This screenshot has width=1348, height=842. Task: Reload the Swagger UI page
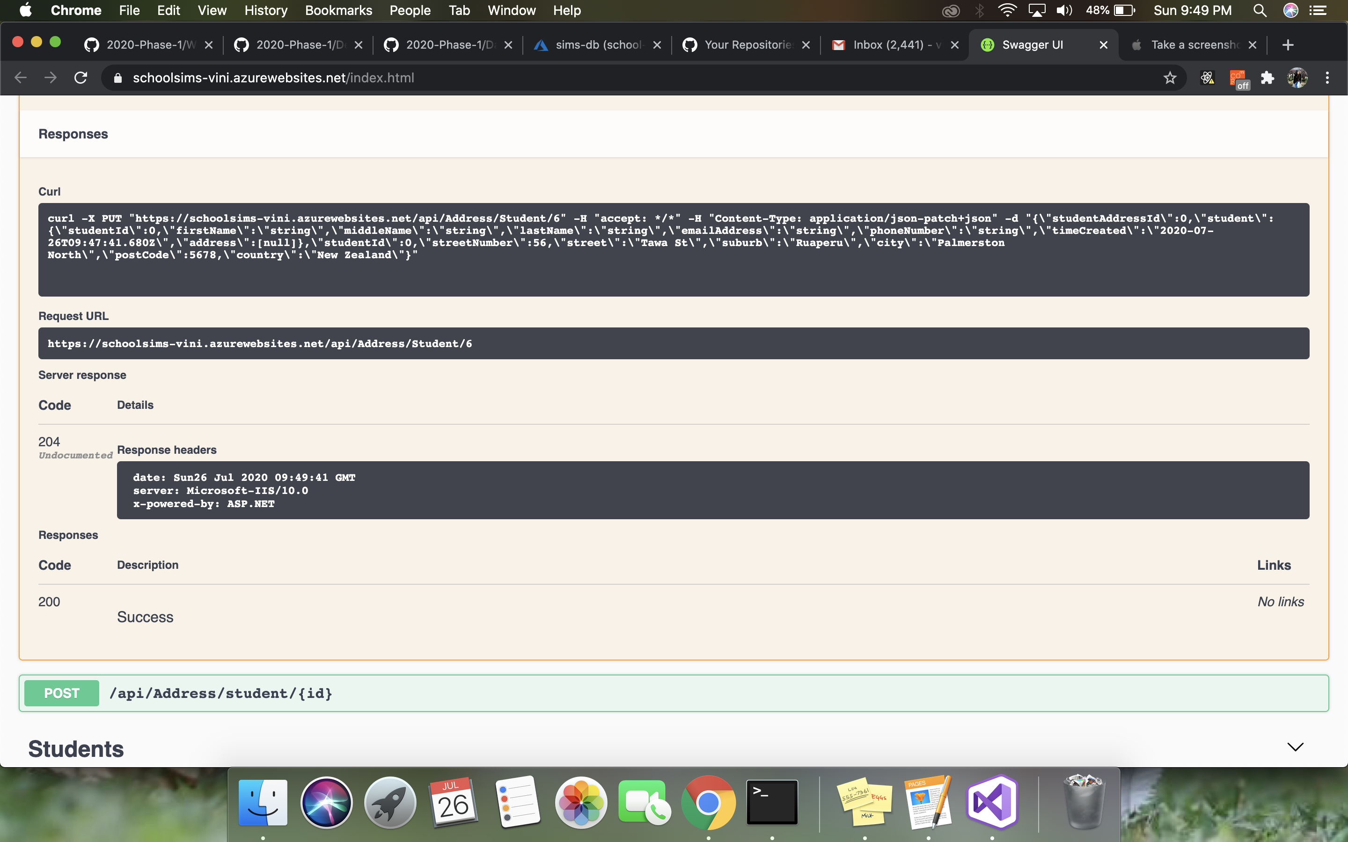coord(81,78)
